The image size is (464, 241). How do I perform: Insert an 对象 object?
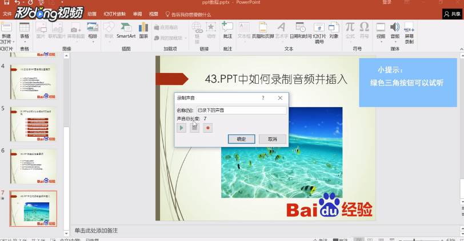(x=334, y=30)
